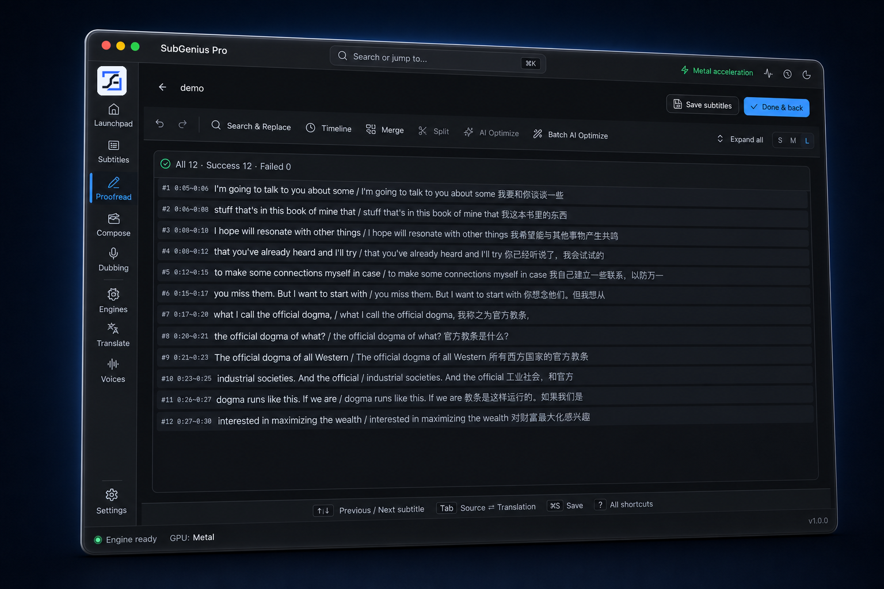Open the Timeline view

click(x=329, y=128)
